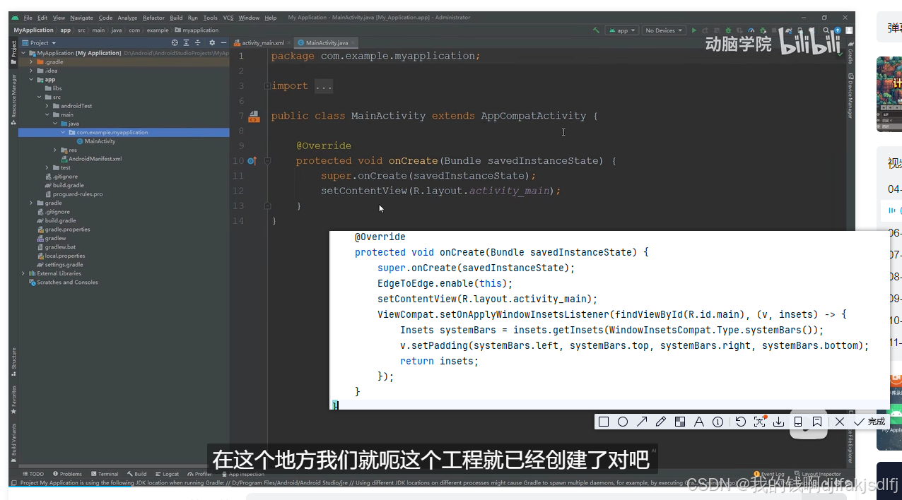This screenshot has width=902, height=500.
Task: Select the arrow annotation tool
Action: pos(642,421)
